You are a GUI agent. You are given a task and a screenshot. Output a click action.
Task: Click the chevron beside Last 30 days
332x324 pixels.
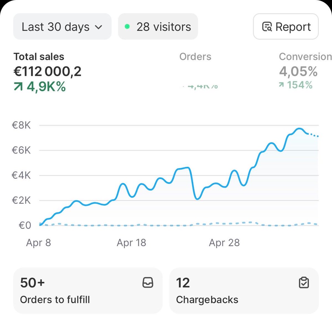[x=98, y=27]
